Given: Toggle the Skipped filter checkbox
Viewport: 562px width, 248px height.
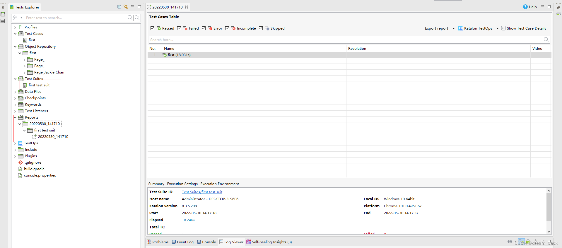Looking at the screenshot, I should (261, 28).
